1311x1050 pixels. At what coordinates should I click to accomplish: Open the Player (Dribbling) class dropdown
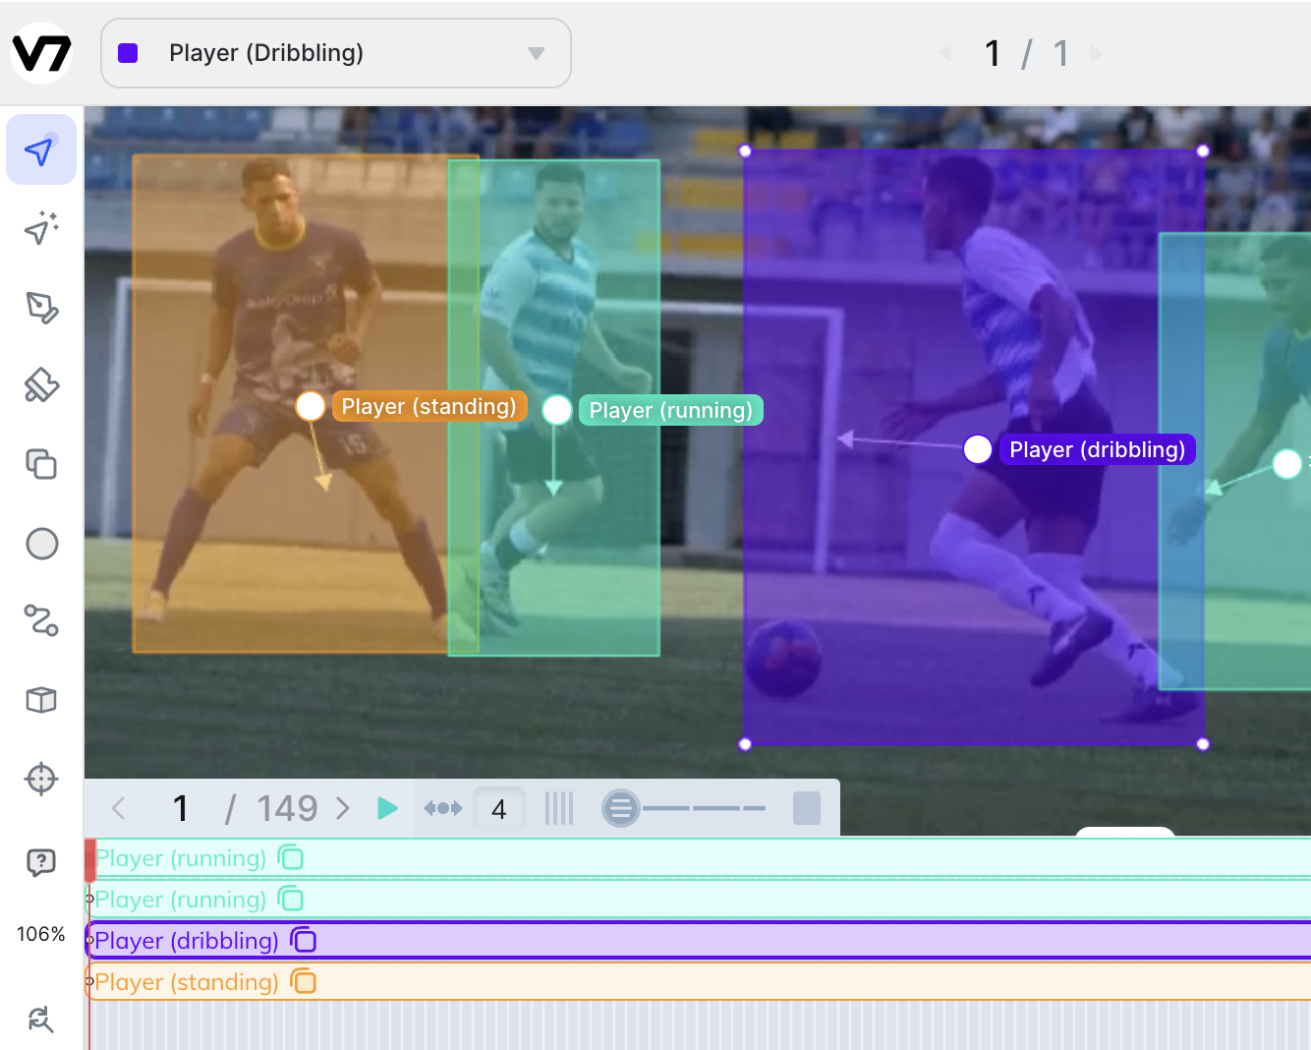335,53
